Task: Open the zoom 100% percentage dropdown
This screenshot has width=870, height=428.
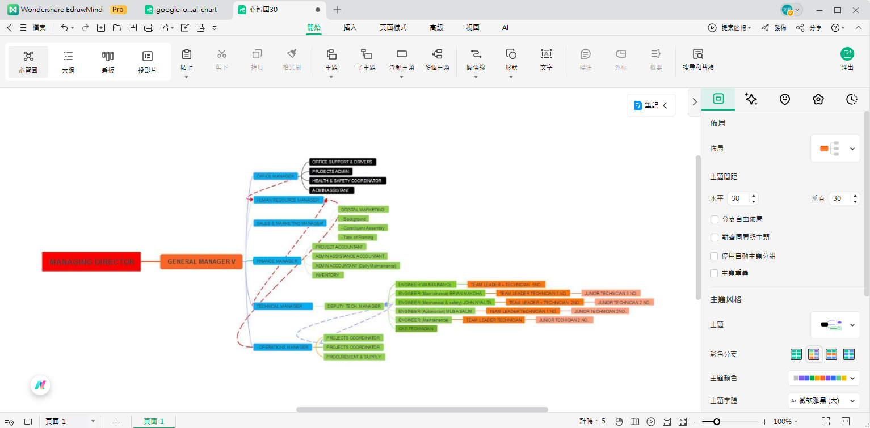Action: [786, 422]
